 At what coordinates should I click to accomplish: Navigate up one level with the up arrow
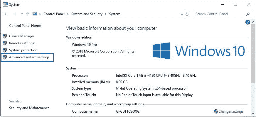click(x=28, y=14)
